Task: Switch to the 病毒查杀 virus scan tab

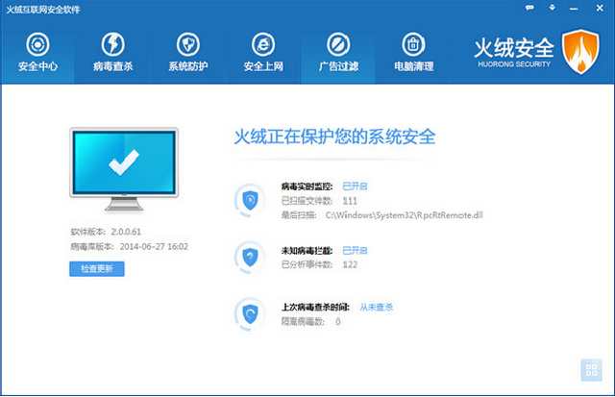Action: (x=113, y=53)
